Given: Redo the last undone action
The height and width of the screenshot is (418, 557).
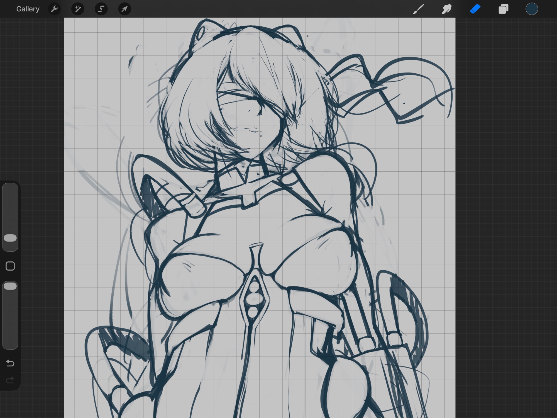Looking at the screenshot, I should (10, 380).
